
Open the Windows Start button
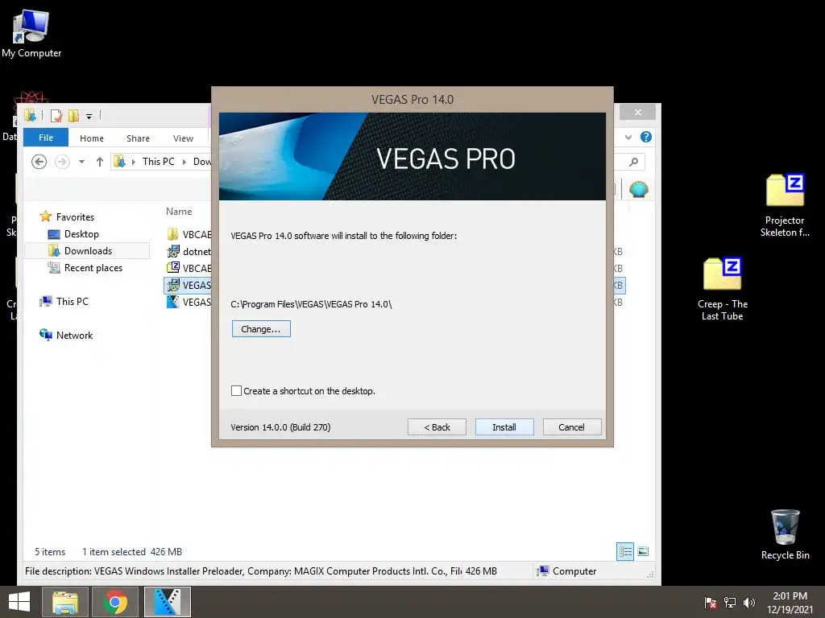coord(19,602)
